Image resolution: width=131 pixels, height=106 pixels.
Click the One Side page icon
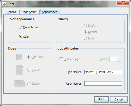point(19,57)
